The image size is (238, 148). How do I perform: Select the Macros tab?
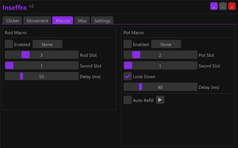click(x=63, y=21)
